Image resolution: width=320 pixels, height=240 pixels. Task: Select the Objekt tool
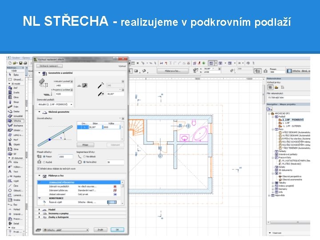pos(14,144)
